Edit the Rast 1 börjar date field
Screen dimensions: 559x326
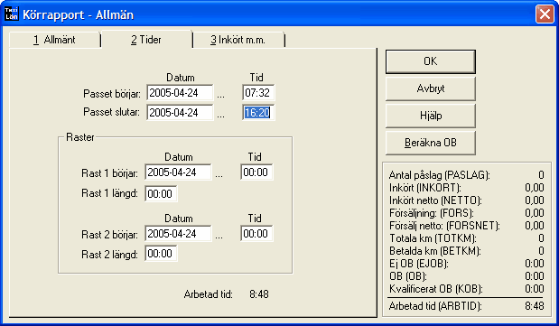[x=178, y=172]
